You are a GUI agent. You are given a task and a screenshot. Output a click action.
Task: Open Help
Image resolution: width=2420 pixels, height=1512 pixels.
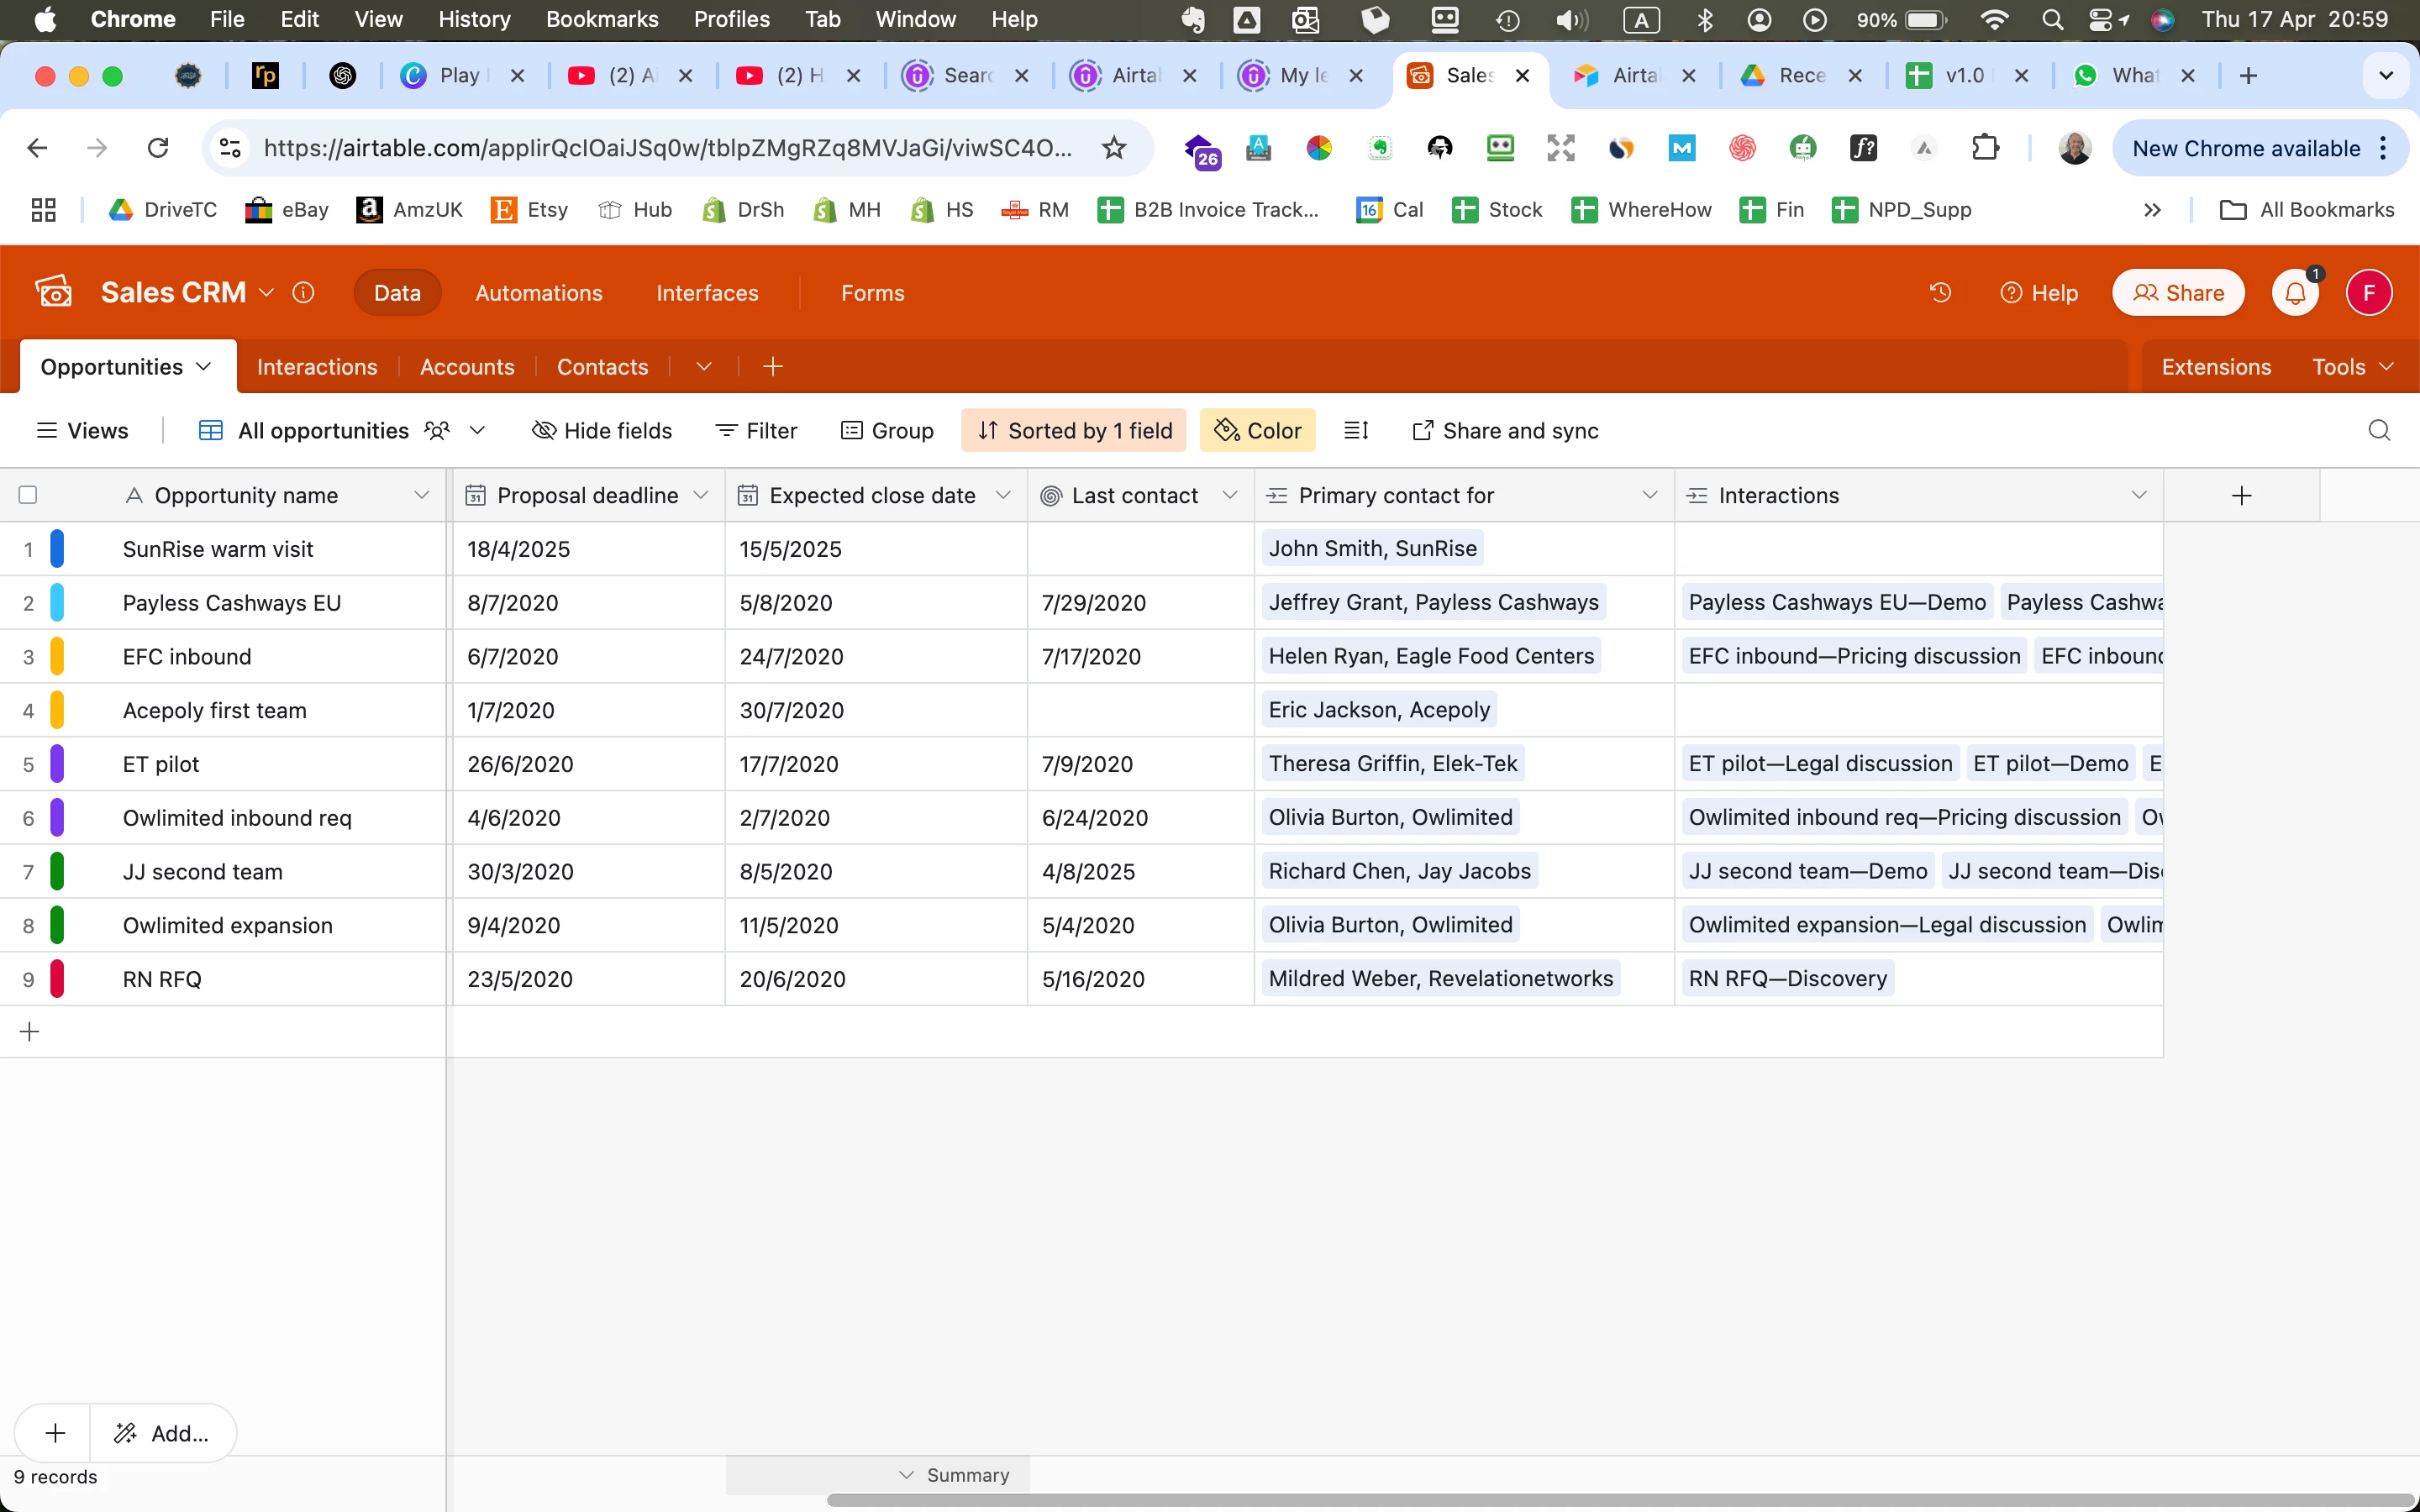[x=2038, y=293]
